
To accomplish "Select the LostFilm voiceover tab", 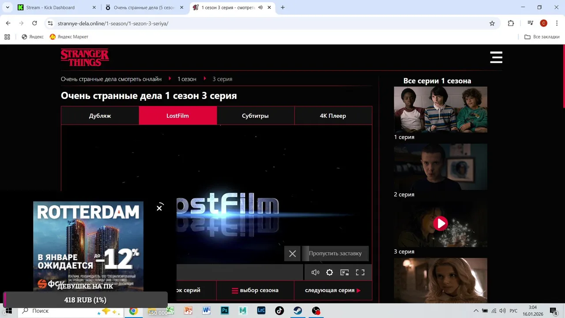I will tap(177, 116).
